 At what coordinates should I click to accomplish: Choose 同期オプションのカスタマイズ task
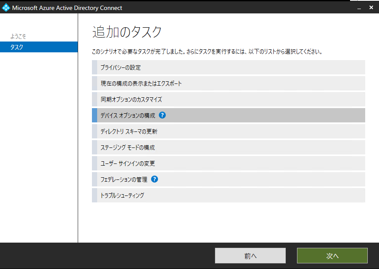228,99
